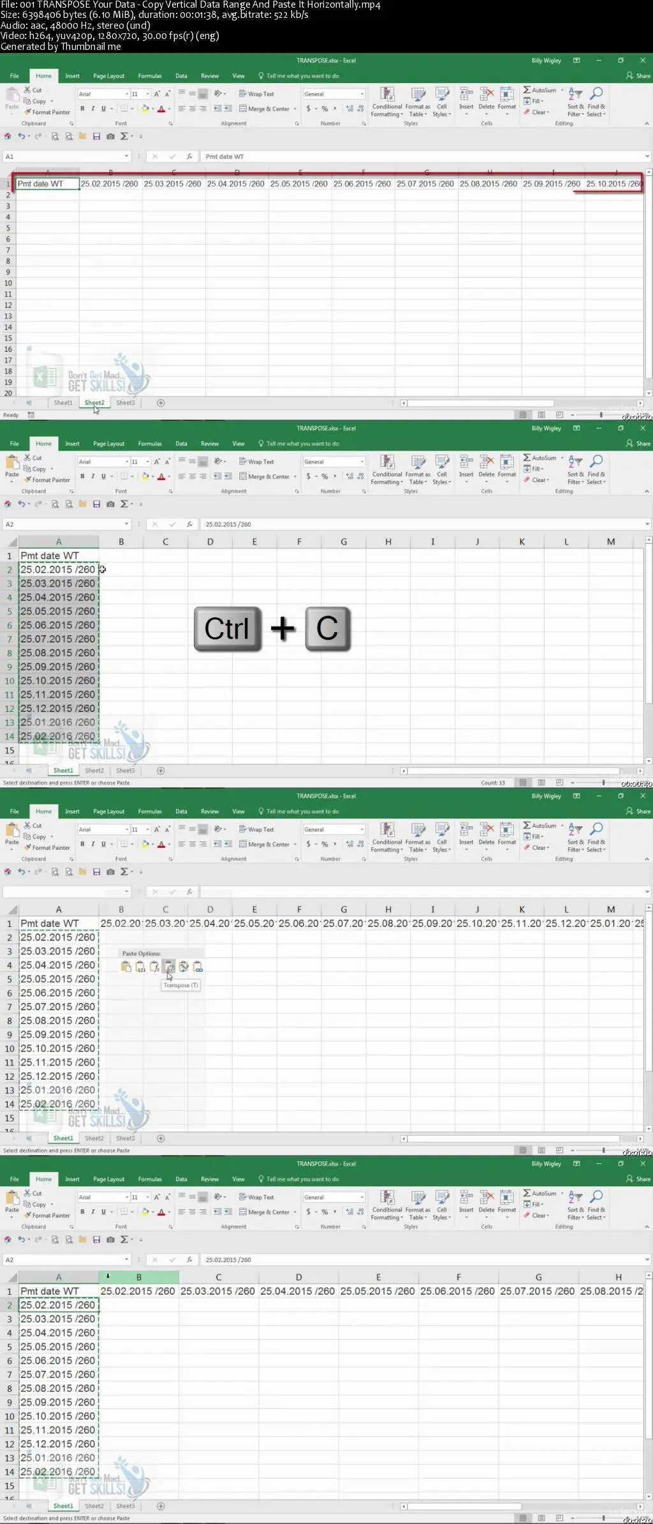Open the Insert ribbon tab in the Sheet2-active frame

(72, 76)
